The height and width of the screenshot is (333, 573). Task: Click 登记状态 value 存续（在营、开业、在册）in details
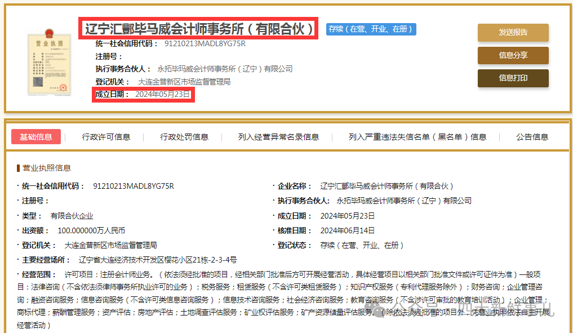coord(362,245)
